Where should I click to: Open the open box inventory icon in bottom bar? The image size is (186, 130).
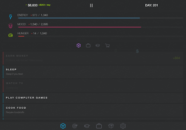tap(111, 126)
